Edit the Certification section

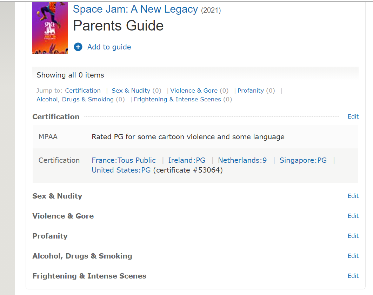[353, 116]
